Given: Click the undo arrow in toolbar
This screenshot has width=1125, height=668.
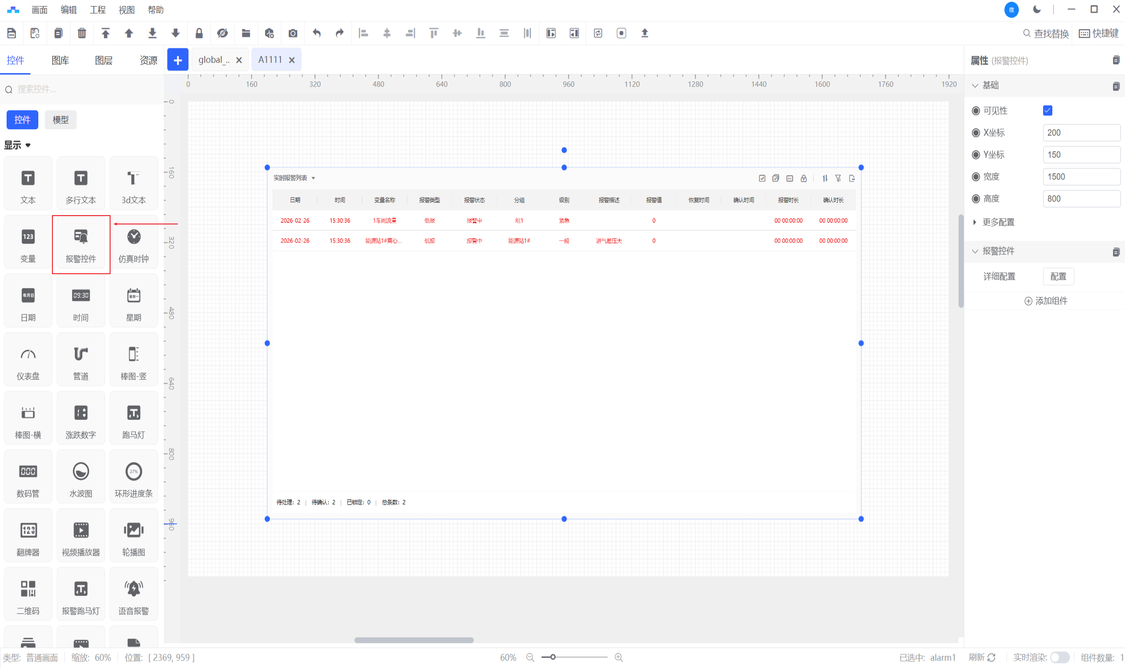Looking at the screenshot, I should coord(317,33).
